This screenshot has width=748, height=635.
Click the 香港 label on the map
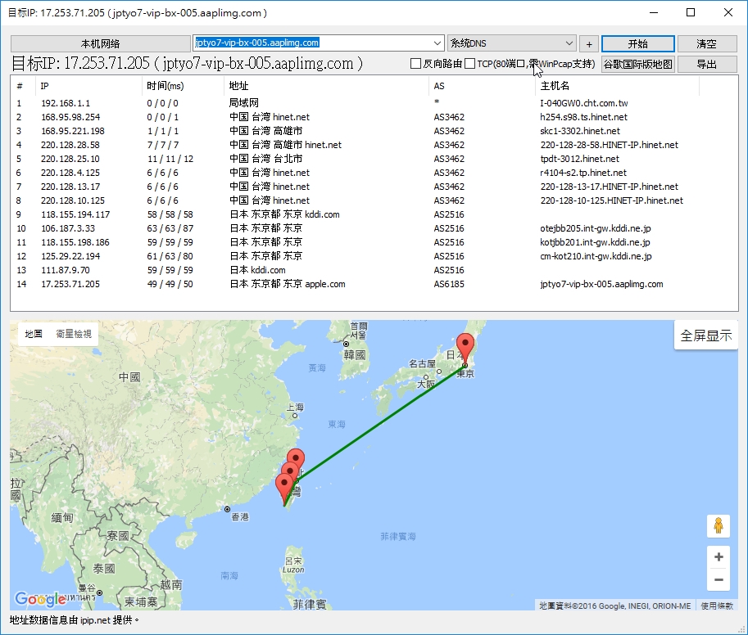point(240,516)
